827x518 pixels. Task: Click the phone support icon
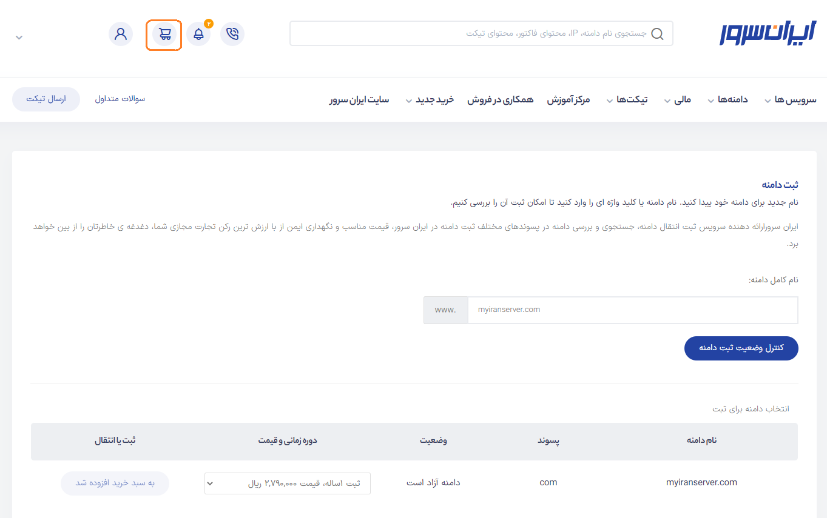(x=232, y=35)
